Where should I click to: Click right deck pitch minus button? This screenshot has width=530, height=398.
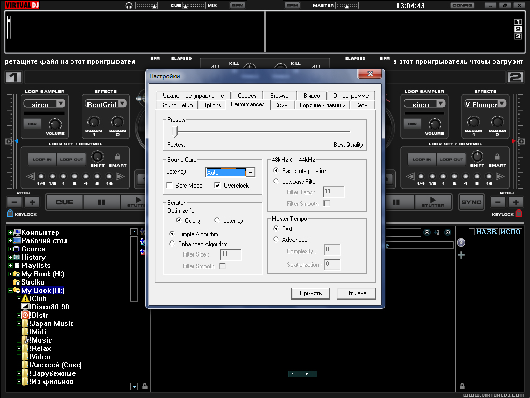(x=498, y=203)
